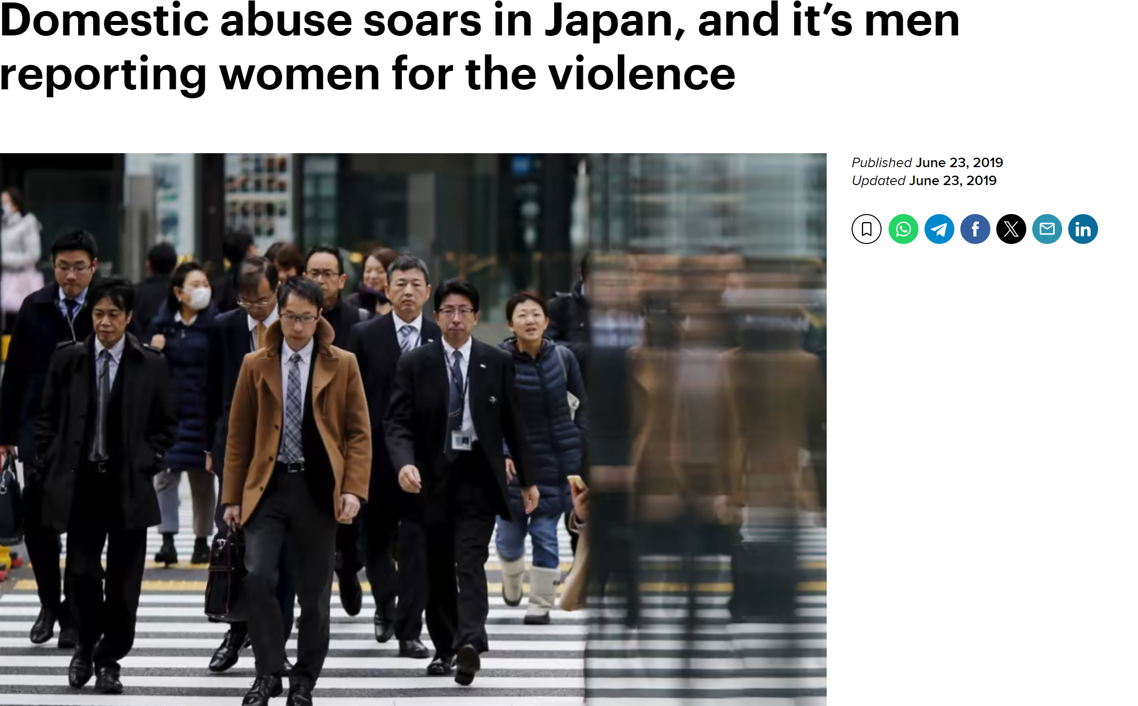Share the article via WhatsApp
The width and height of the screenshot is (1138, 706).
point(903,229)
